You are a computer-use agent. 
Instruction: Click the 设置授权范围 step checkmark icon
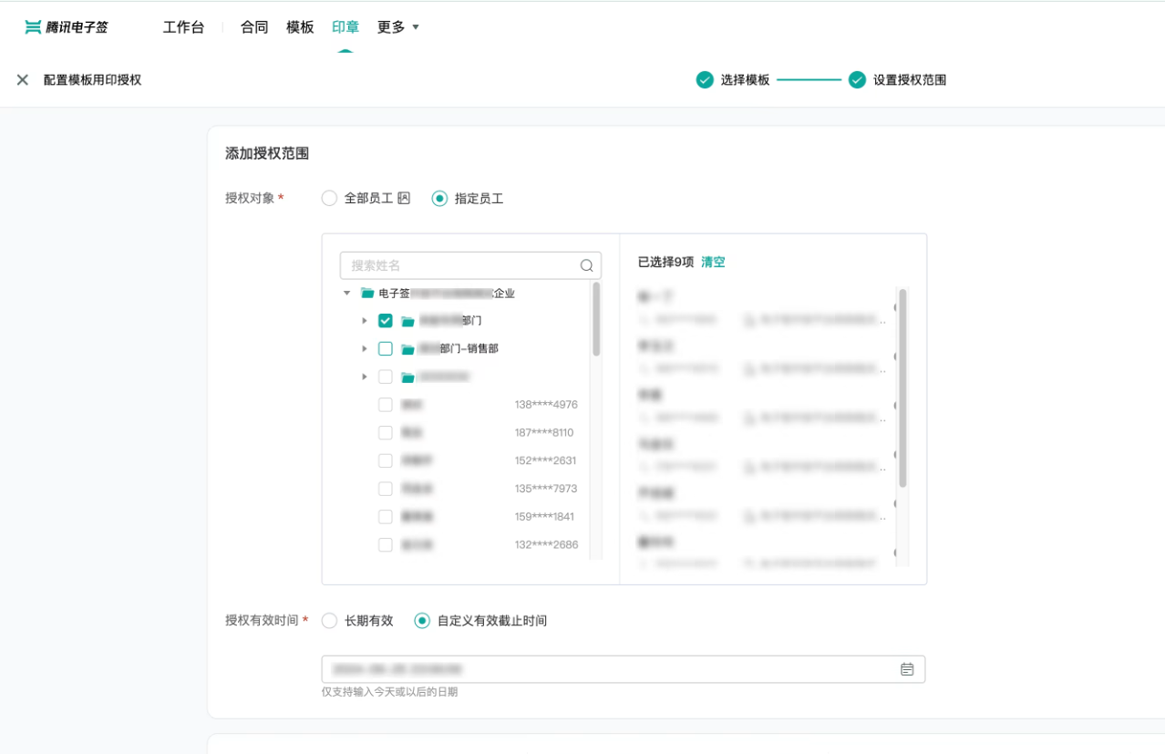[857, 80]
